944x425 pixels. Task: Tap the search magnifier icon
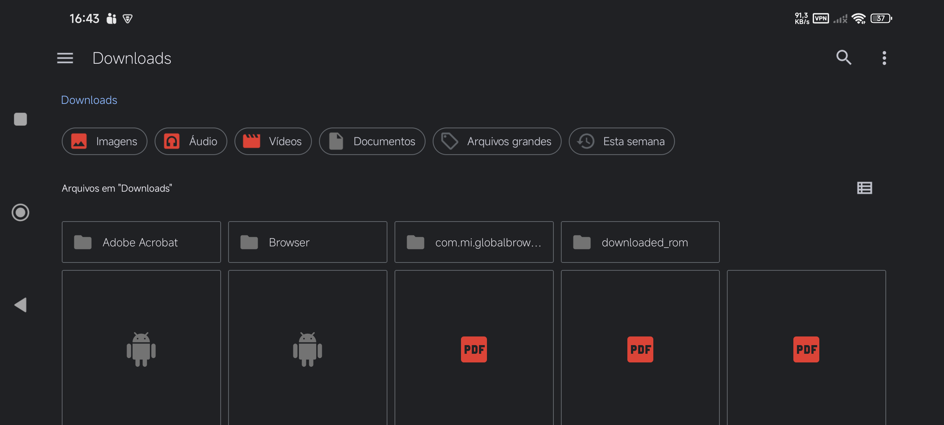[844, 58]
